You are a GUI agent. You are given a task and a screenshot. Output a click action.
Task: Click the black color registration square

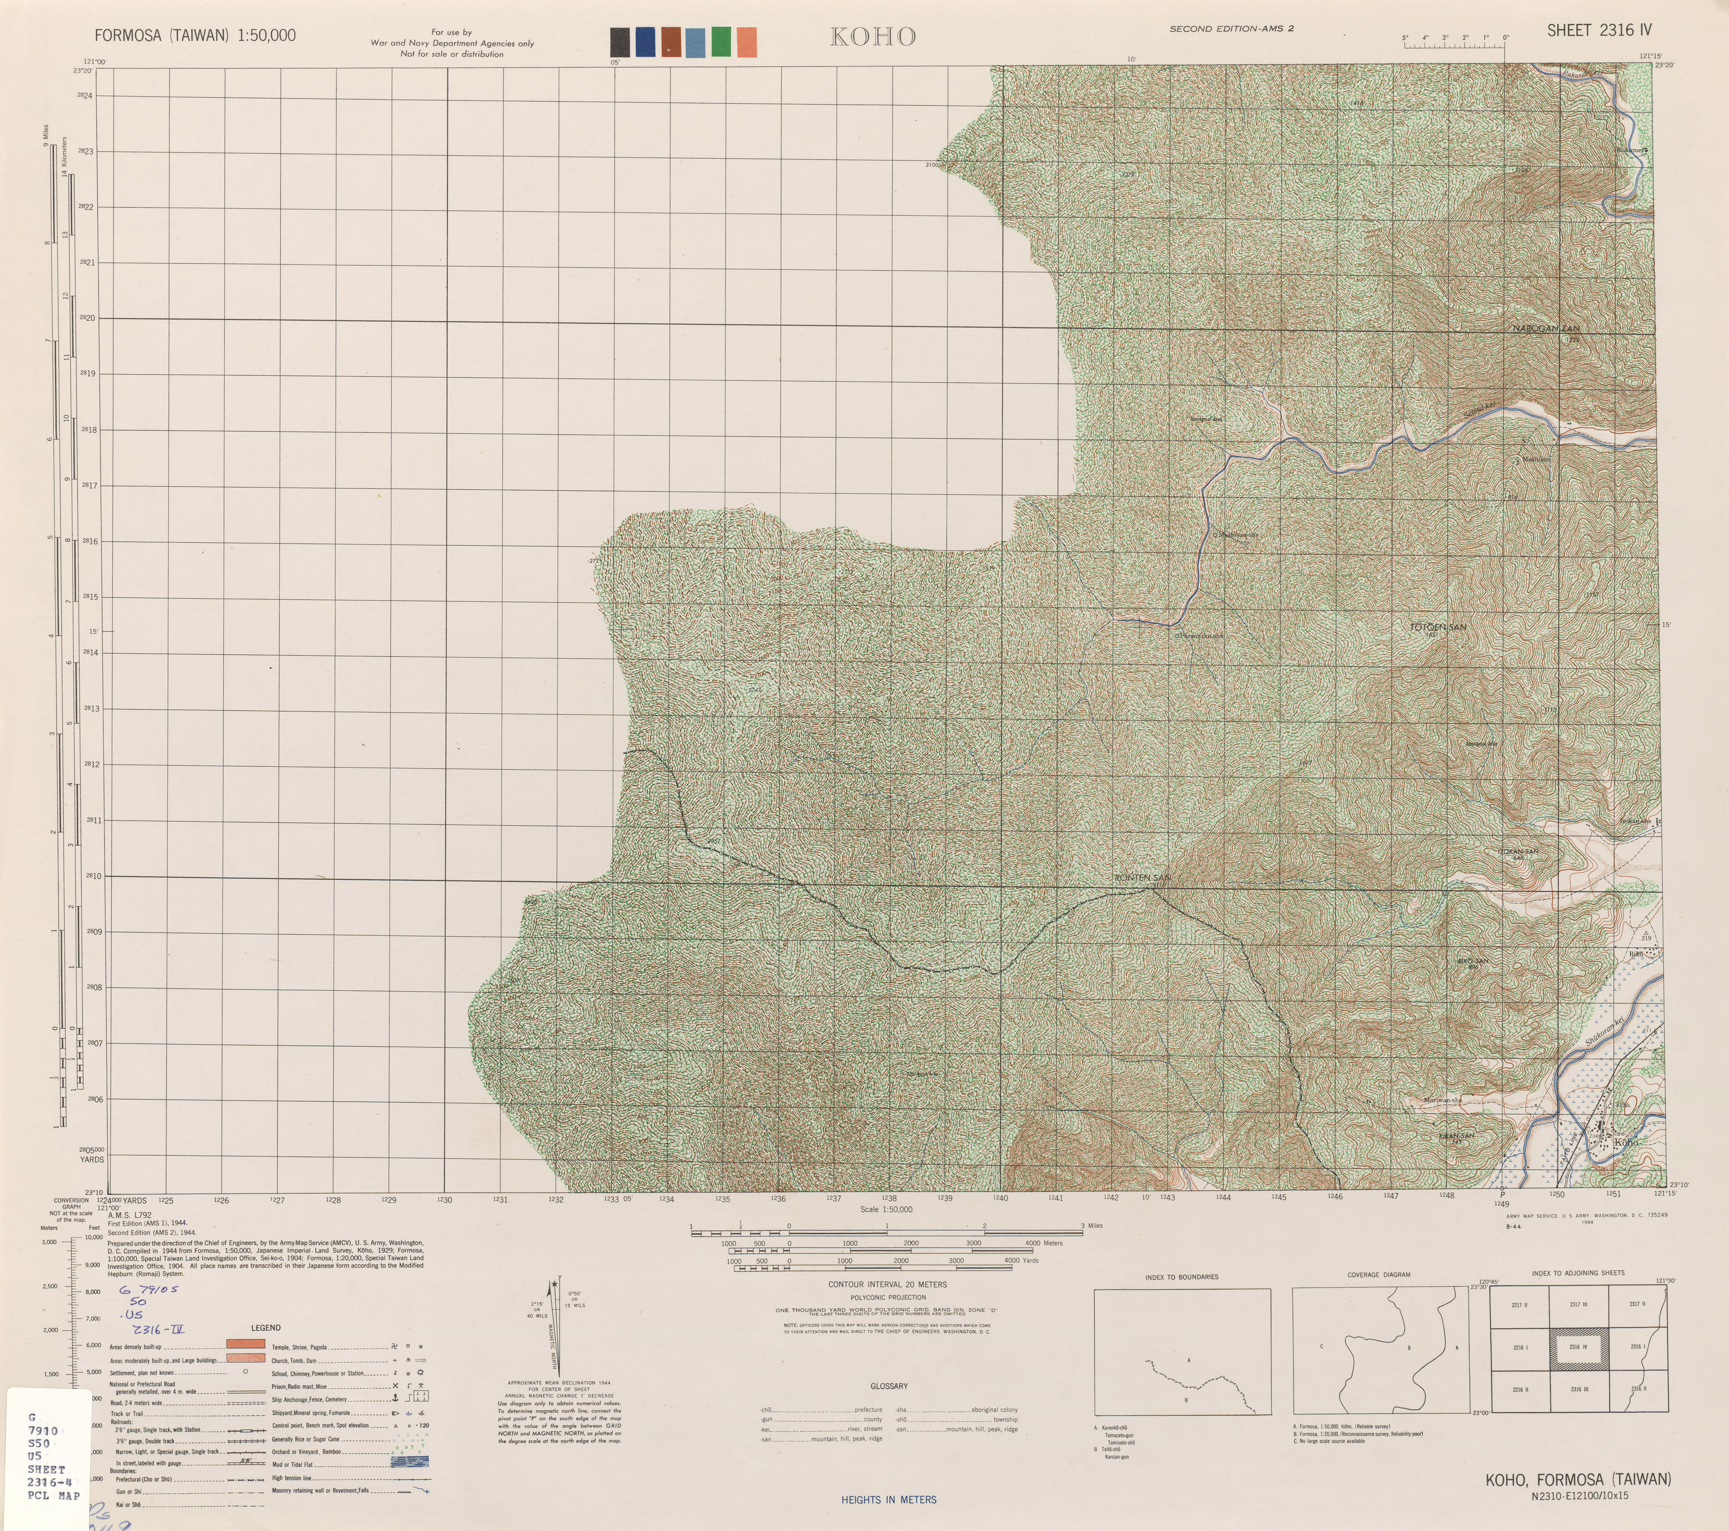620,42
